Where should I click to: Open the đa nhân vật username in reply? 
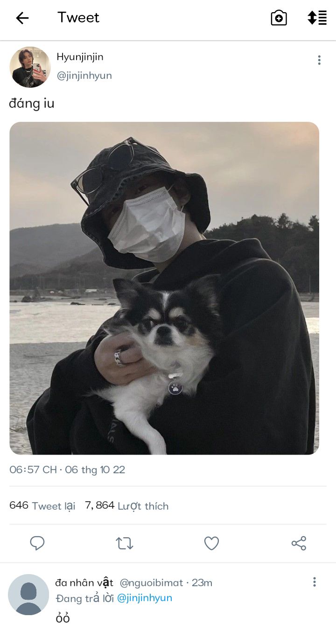[84, 582]
